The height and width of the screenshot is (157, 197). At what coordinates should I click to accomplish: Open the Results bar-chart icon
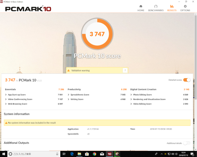(x=172, y=6)
